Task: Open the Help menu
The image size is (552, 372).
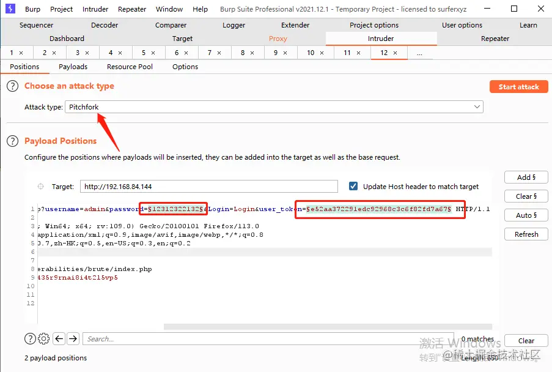Action: (200, 9)
